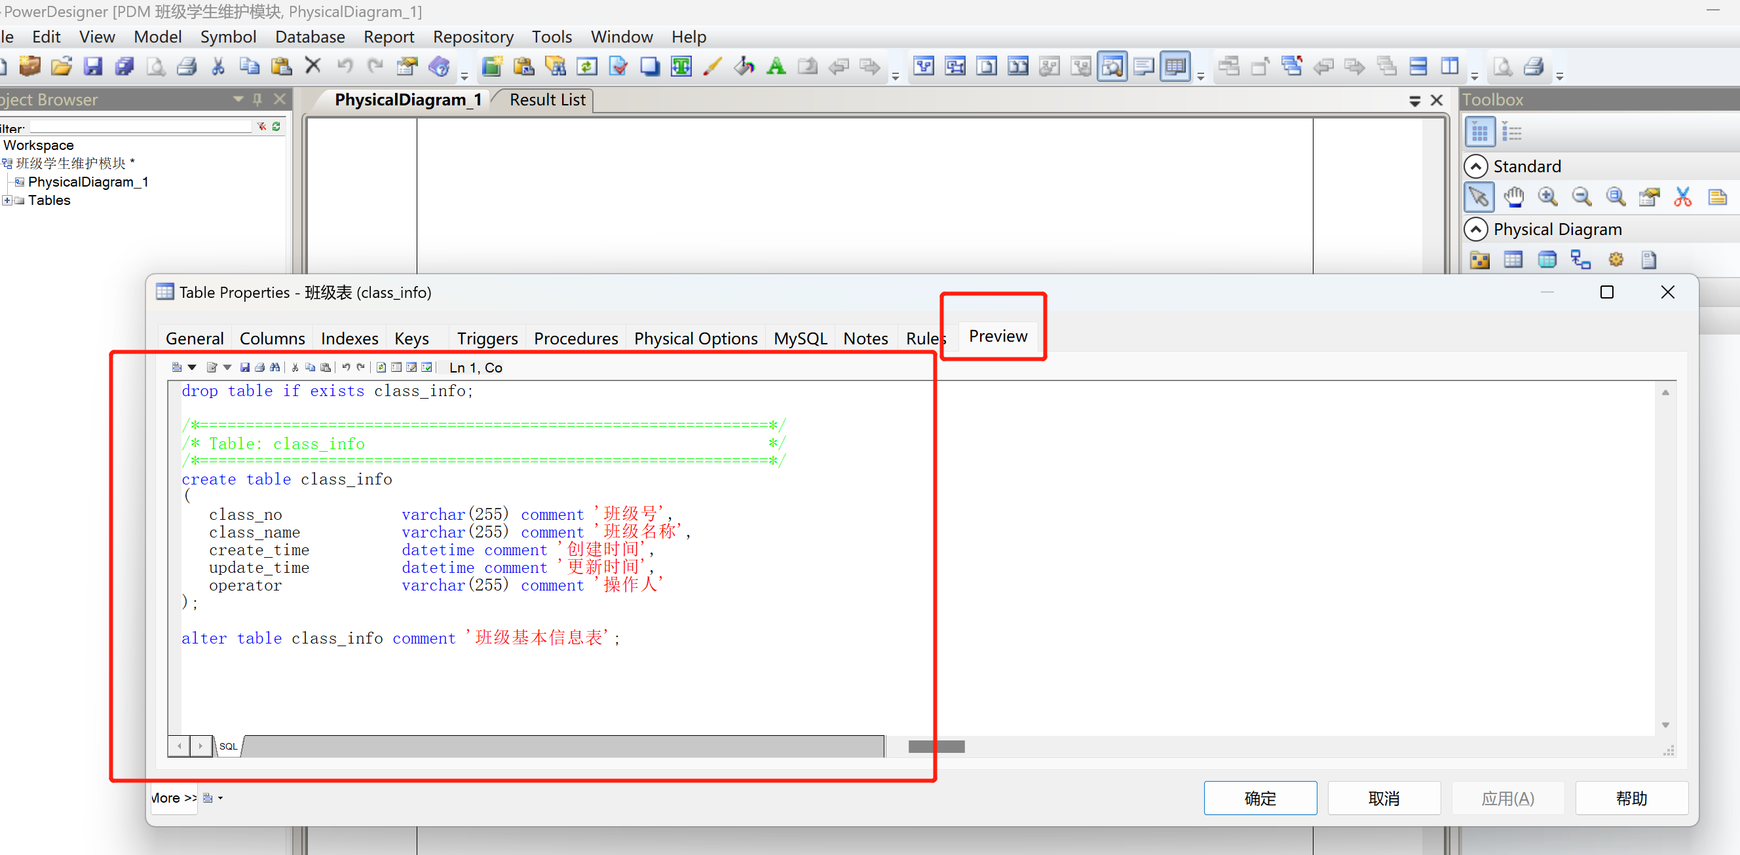The image size is (1740, 855).
Task: Switch the Toolbox to list view
Action: point(1512,132)
